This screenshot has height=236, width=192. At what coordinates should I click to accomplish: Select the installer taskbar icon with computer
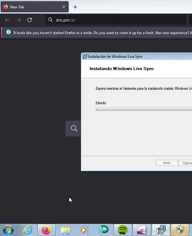(161, 230)
